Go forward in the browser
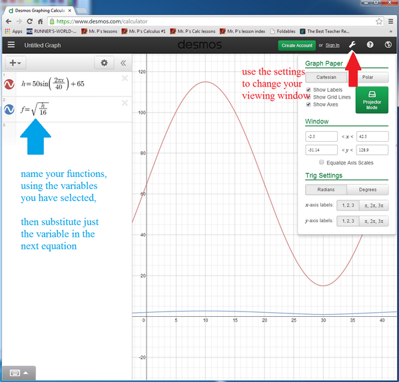The width and height of the screenshot is (399, 382). click(x=19, y=21)
